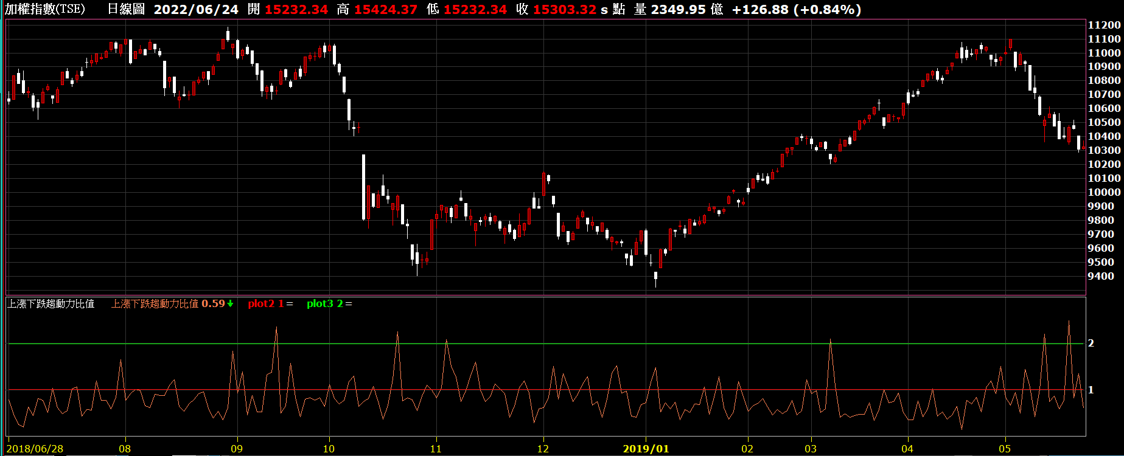Select the 12 month marker on time axis
Screen dimensions: 1124x456
point(543,449)
